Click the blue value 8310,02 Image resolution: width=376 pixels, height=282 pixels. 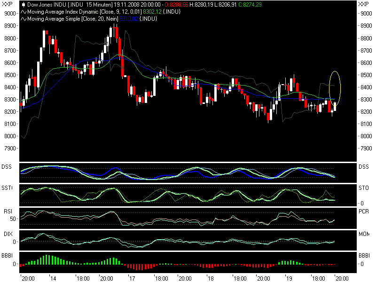click(129, 19)
